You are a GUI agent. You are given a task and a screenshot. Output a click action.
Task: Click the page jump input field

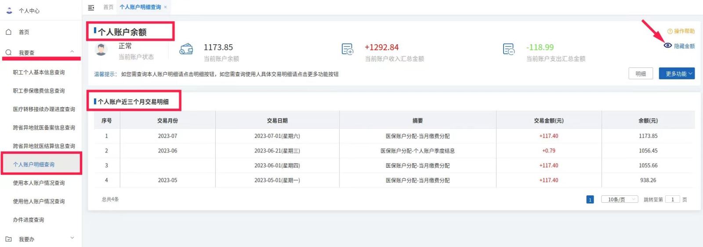click(672, 200)
